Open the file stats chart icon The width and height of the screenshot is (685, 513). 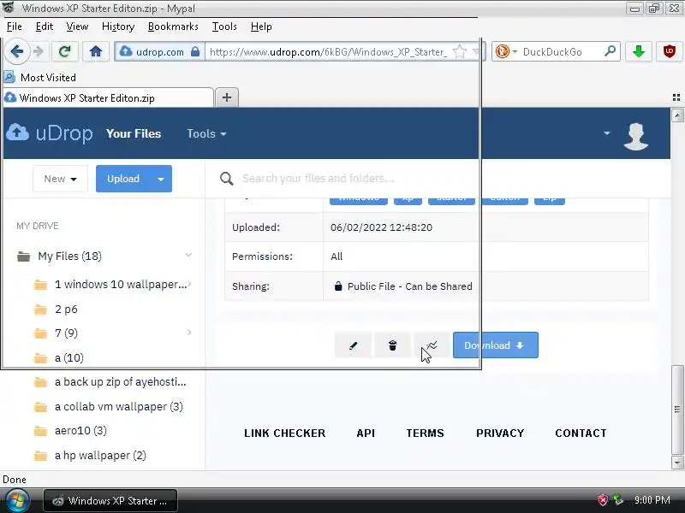point(432,345)
